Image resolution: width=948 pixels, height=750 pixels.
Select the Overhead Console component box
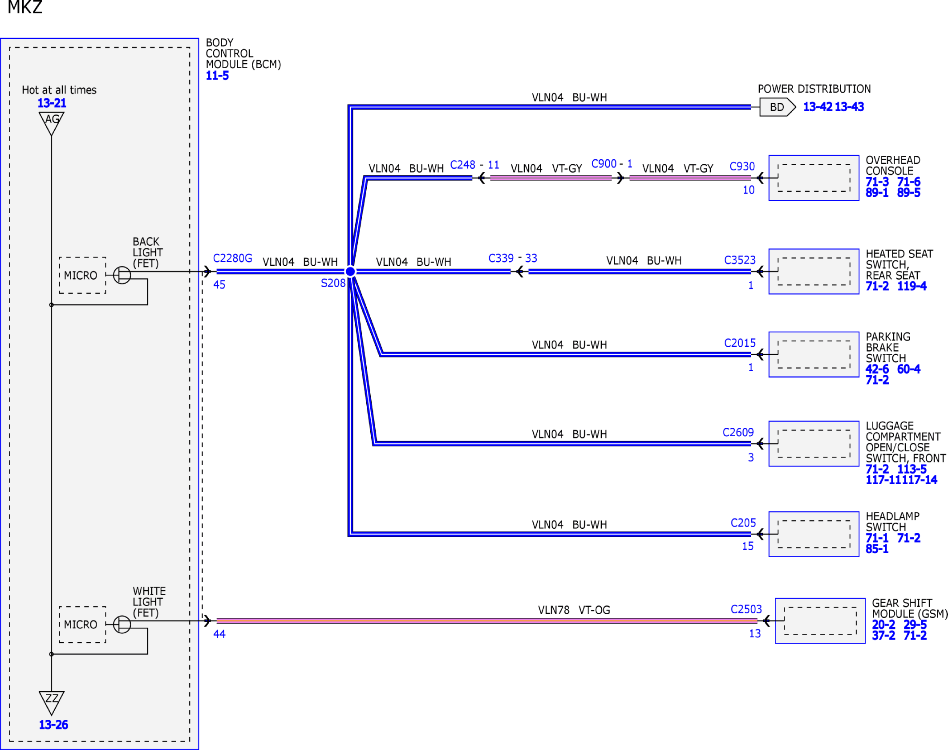pos(814,178)
